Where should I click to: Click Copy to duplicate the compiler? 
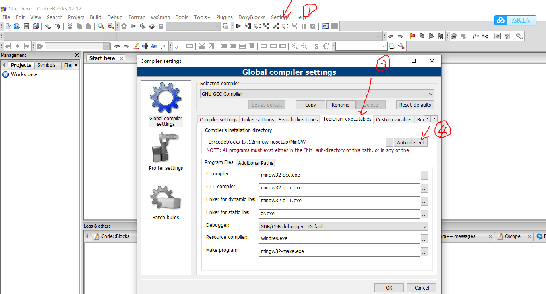[x=310, y=105]
